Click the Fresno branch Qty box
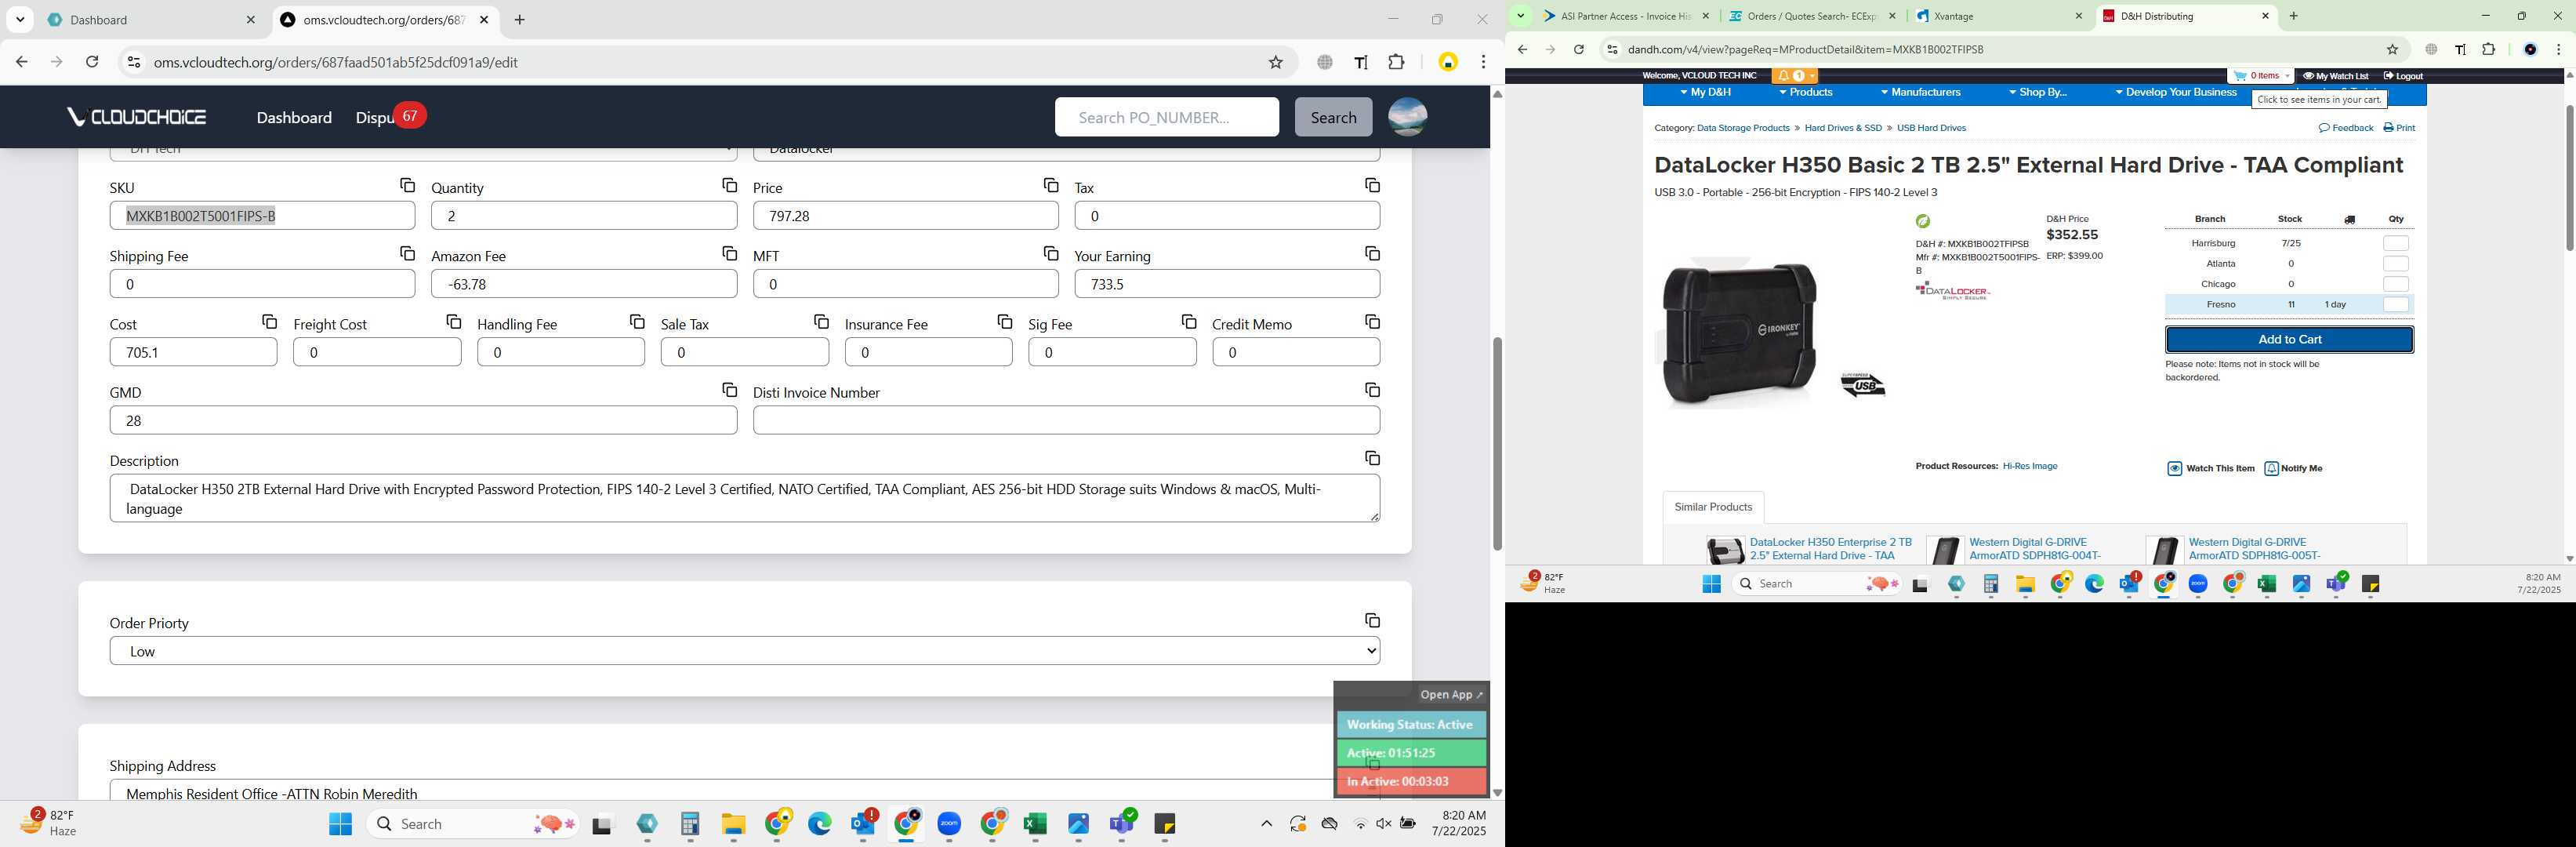 point(2395,305)
